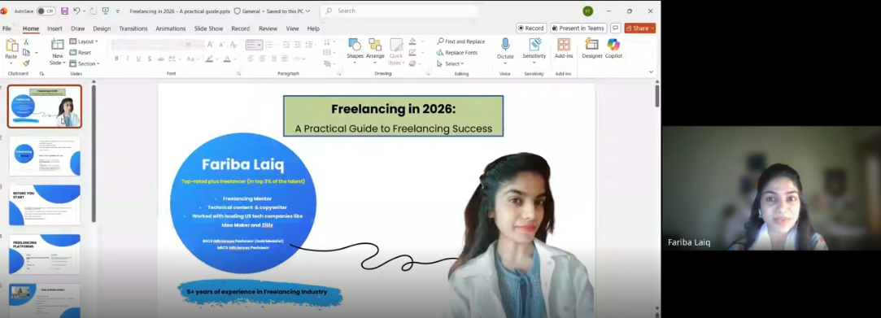Click the Redo icon in title bar
Viewport: 881px width, 318px height.
[93, 11]
